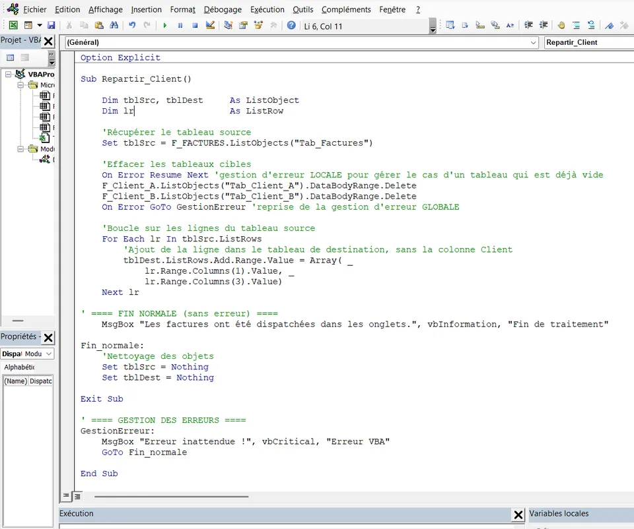Screen dimensions: 634x529
Task: Click the View Microsoft Excel icon
Action: [x=13, y=25]
